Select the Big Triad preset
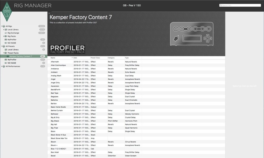The image size is (264, 158). point(136,128)
